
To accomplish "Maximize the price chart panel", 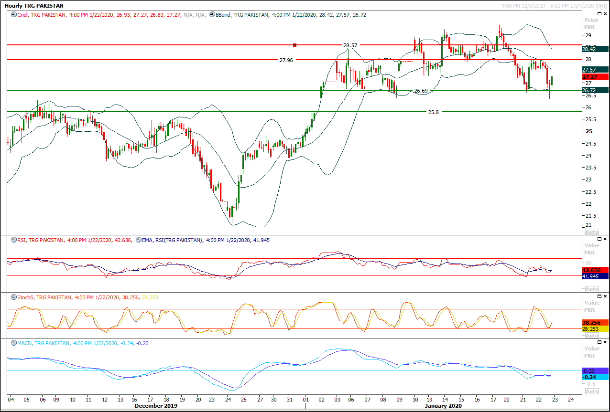I will click(597, 13).
